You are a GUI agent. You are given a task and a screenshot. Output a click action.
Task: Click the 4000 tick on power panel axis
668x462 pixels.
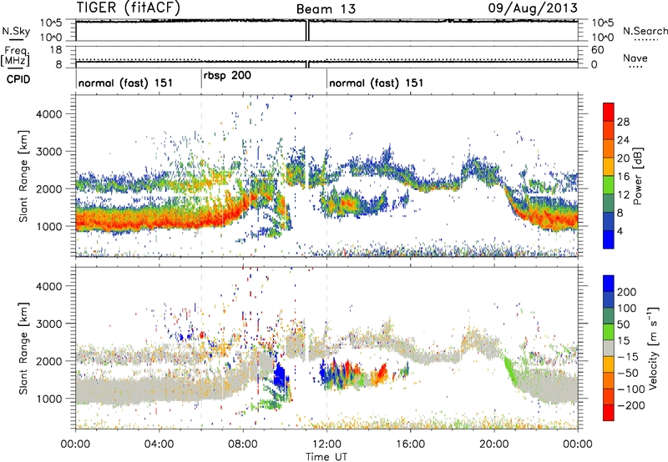pos(48,114)
